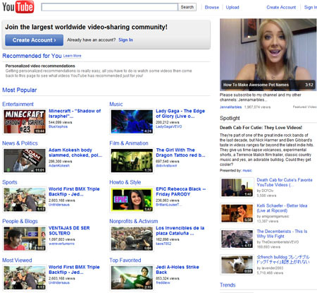Open Lady Gaga - The Edge of Glory title
The image size is (317, 293).
[180, 114]
